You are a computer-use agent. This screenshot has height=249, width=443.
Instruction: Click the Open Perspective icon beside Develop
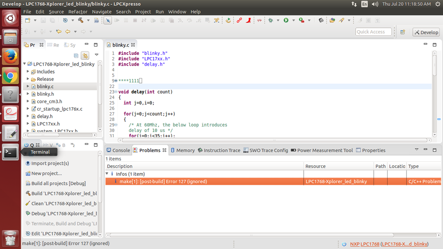(x=403, y=32)
